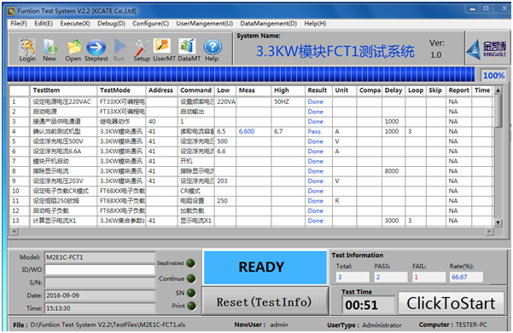Run Steptest arrow icon
Image resolution: width=513 pixels, height=333 pixels.
96,49
